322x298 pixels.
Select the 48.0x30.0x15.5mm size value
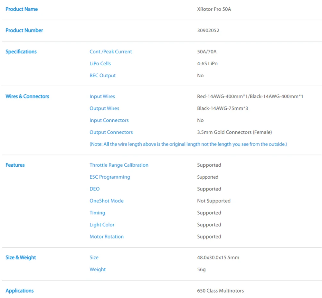(218, 257)
